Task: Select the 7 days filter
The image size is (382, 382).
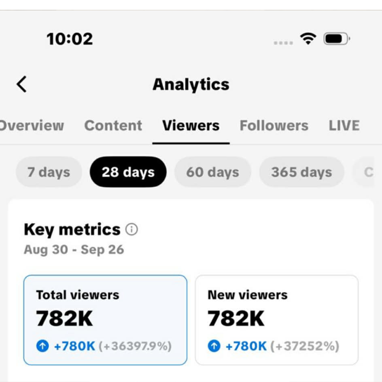Action: coord(49,172)
